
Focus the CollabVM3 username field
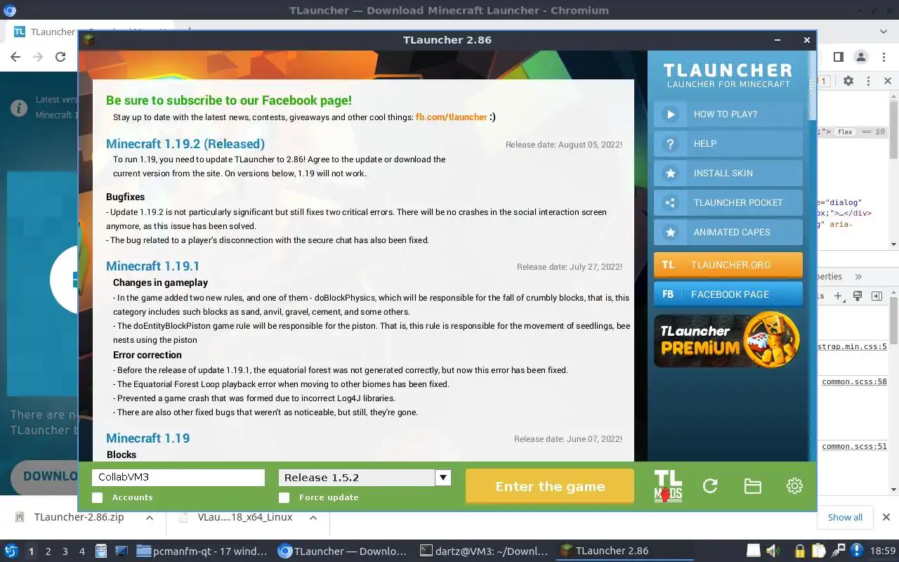178,477
